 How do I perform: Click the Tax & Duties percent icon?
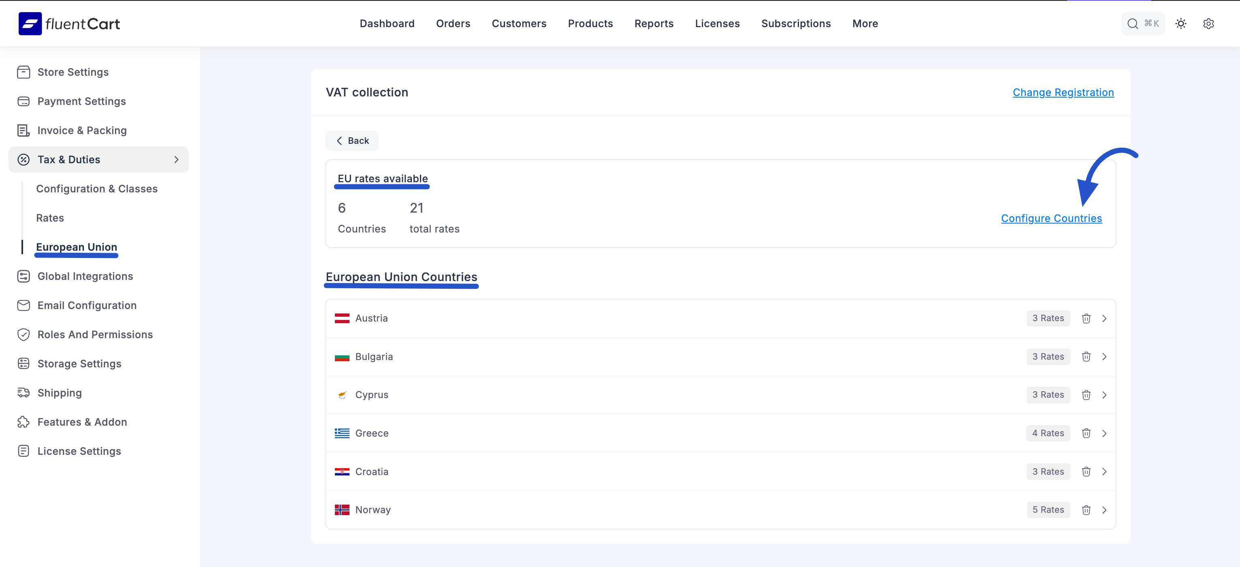click(x=24, y=159)
